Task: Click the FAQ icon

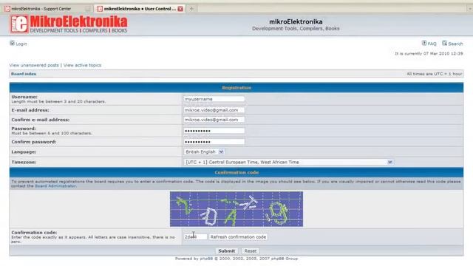Action: (x=424, y=43)
